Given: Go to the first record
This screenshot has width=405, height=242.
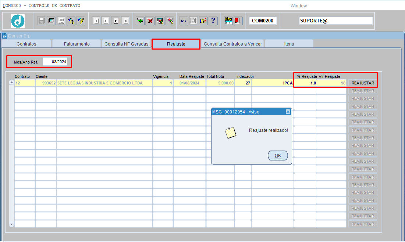Looking at the screenshot, I should 96,21.
